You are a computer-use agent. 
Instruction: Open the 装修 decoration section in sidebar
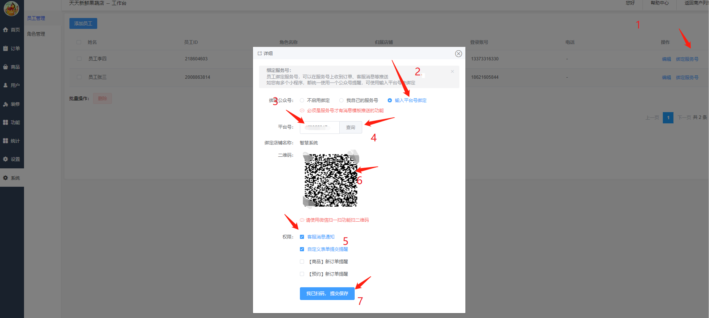(12, 104)
